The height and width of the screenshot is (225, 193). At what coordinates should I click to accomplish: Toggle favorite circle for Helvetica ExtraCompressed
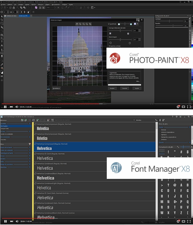tap(35, 124)
